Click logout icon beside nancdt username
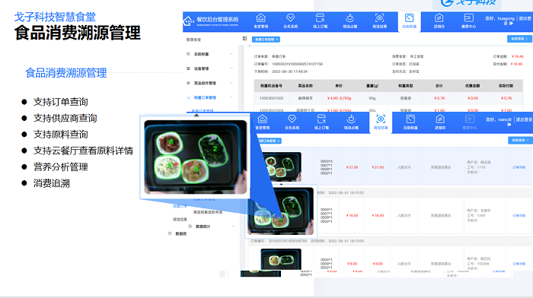The image size is (533, 298). [509, 125]
